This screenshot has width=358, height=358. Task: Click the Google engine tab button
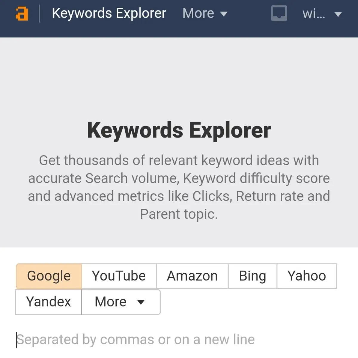coord(48,276)
